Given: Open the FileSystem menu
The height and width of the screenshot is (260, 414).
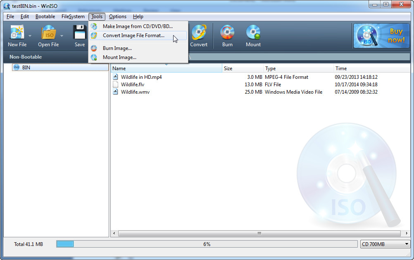Looking at the screenshot, I should coord(73,17).
